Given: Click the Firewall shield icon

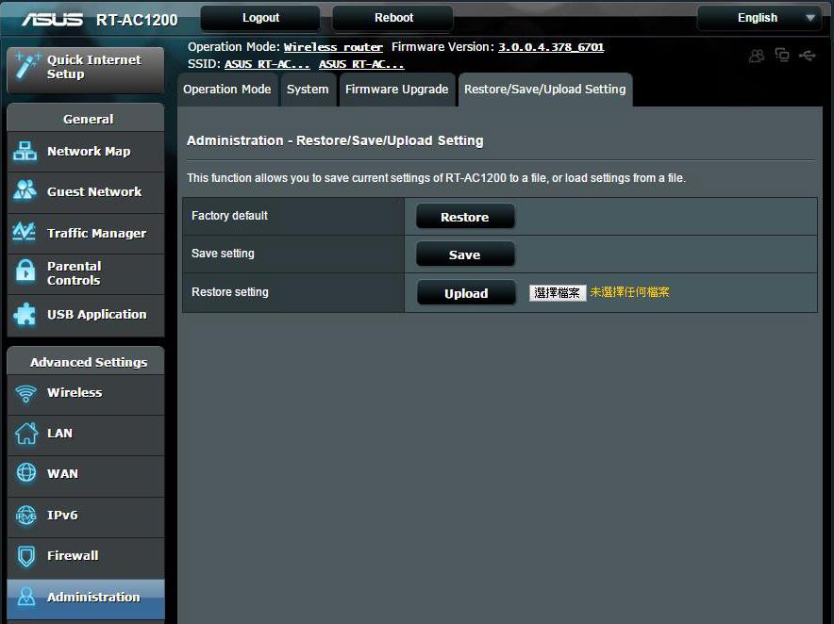Looking at the screenshot, I should click(26, 556).
